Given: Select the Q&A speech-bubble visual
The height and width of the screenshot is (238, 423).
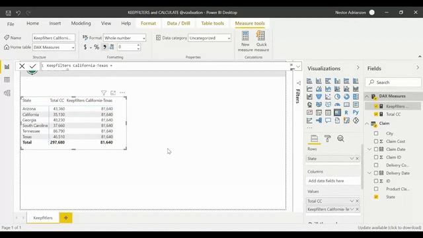Looking at the screenshot, I should tap(328, 120).
